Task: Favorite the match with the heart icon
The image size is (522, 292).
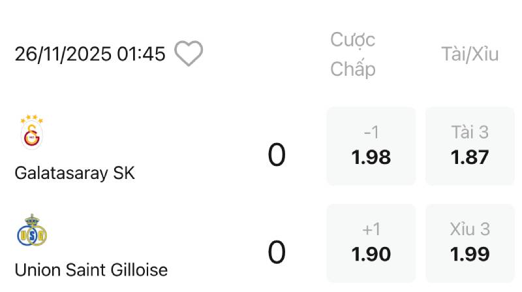Action: pos(189,54)
